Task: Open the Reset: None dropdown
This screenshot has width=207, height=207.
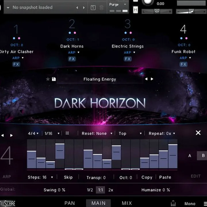Action: coord(97,133)
